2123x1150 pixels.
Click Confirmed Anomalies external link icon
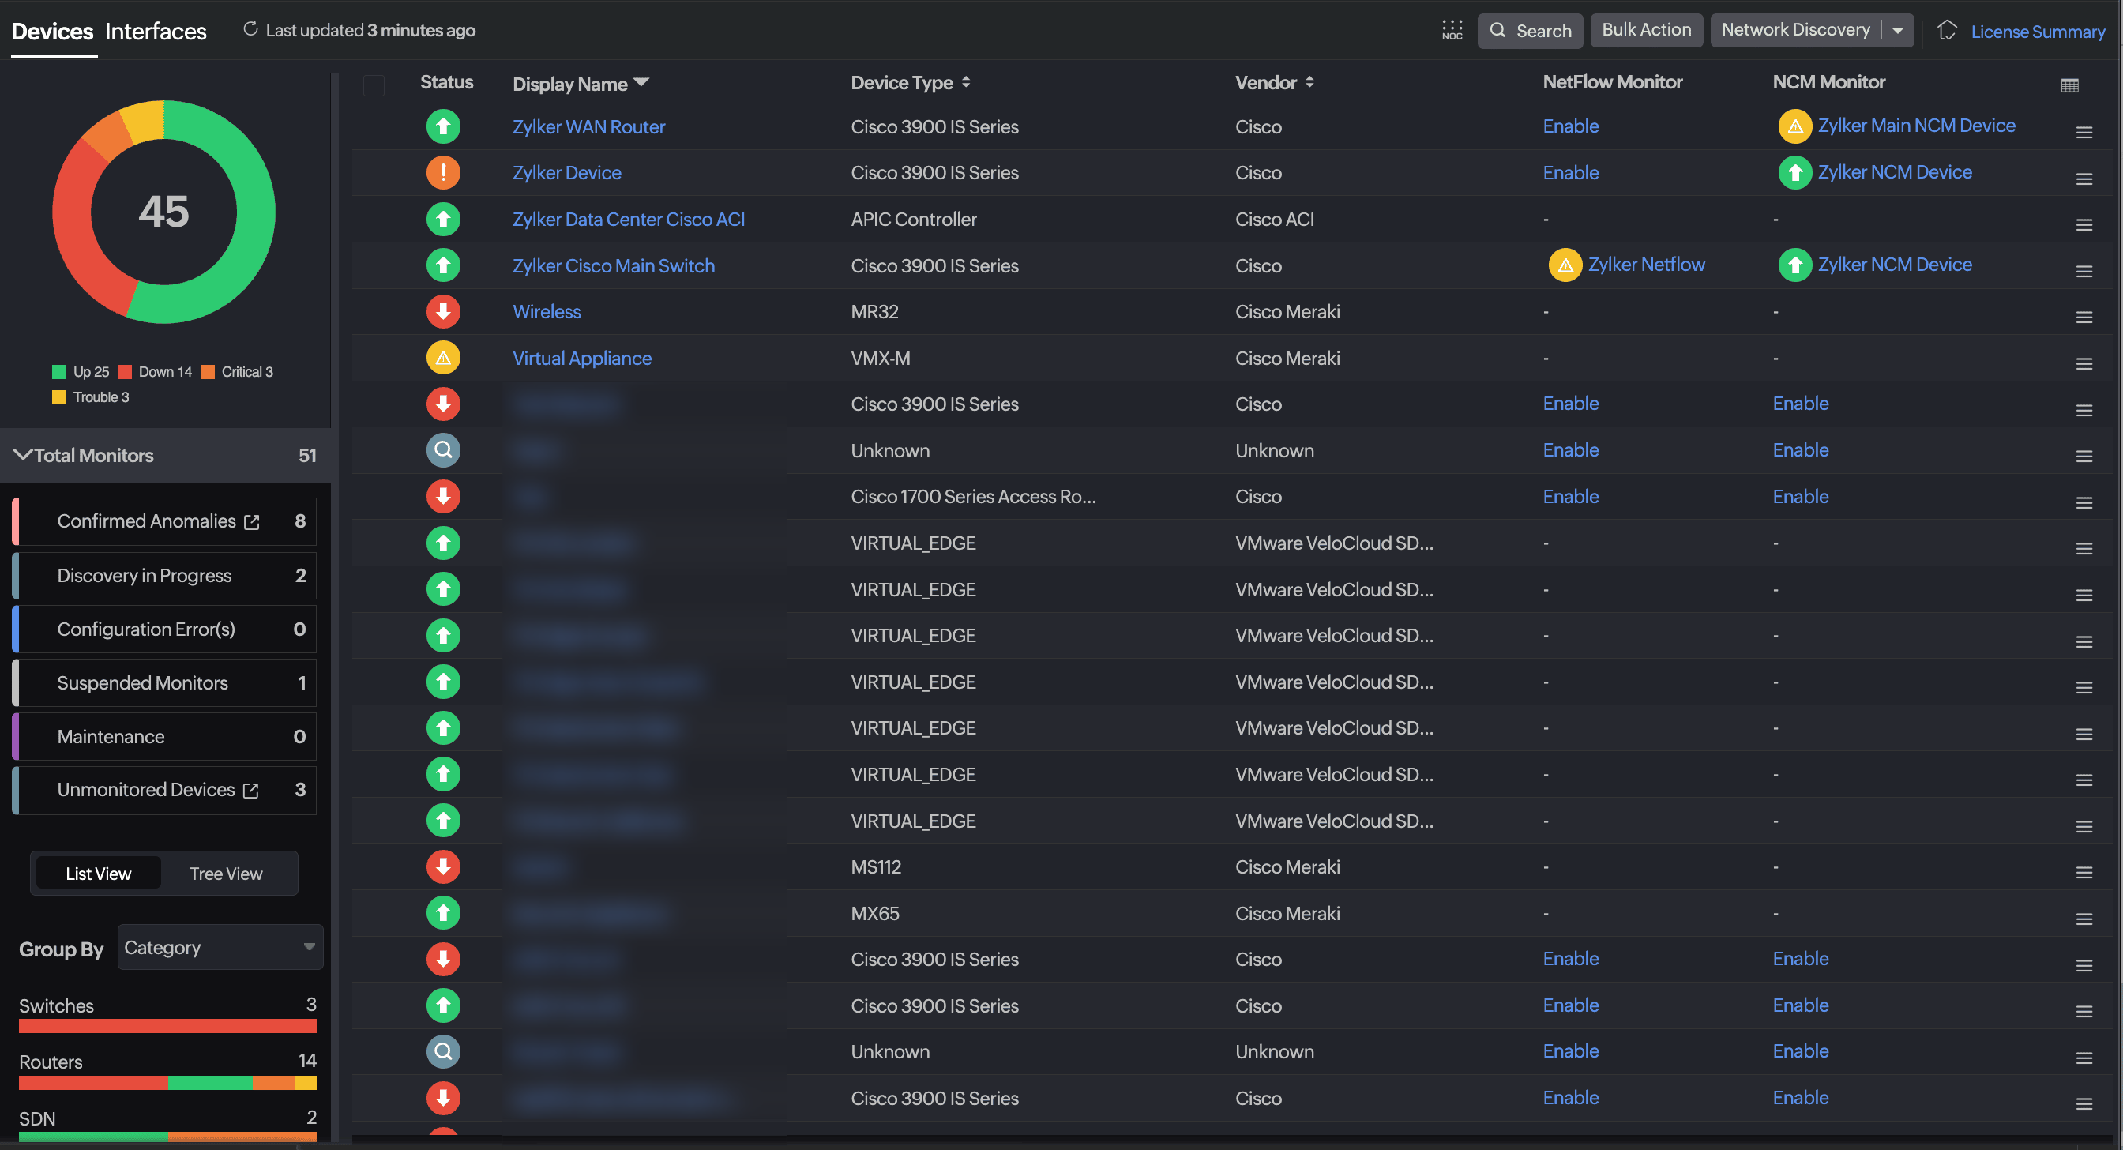[252, 522]
